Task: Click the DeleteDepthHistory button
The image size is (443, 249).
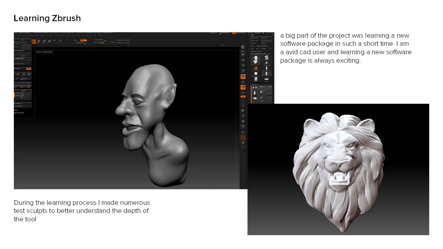Action: pyautogui.click(x=23, y=106)
